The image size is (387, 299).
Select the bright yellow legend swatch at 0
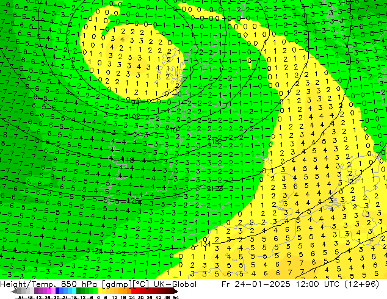click(99, 290)
